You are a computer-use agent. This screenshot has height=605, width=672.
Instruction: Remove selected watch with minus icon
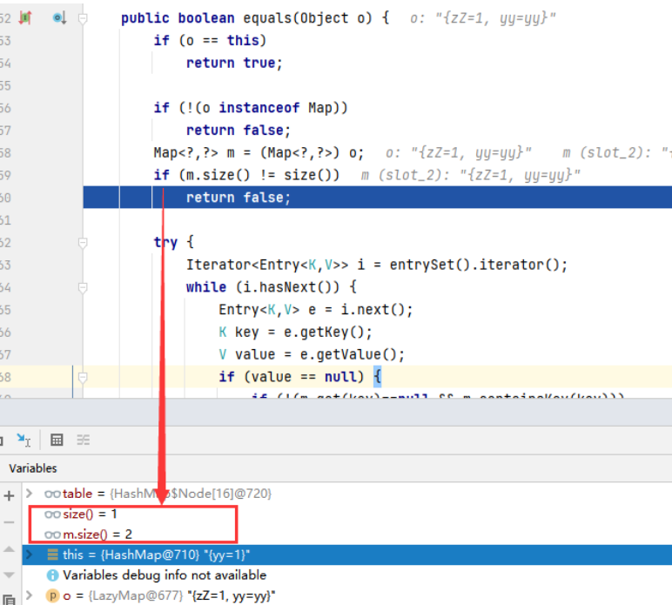10,522
